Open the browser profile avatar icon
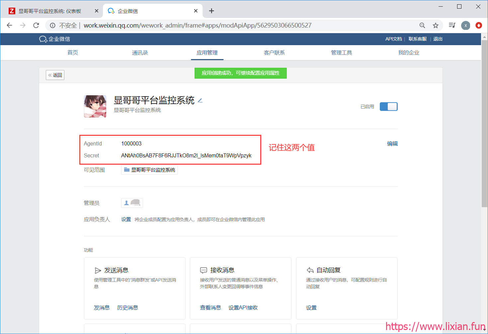488x334 pixels. (465, 26)
